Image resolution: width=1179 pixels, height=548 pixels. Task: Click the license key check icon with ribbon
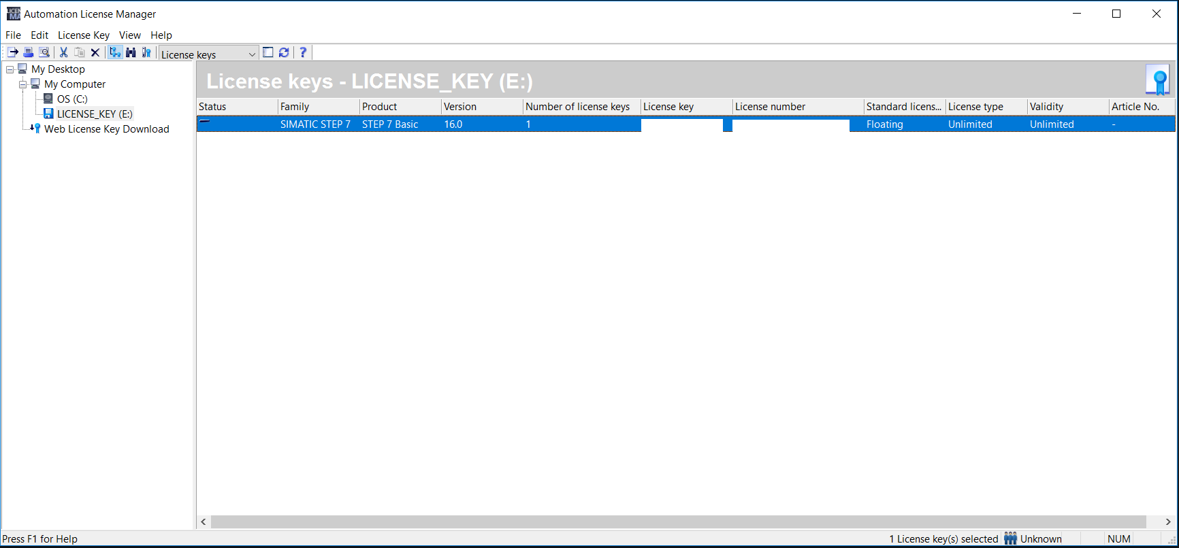[x=146, y=52]
